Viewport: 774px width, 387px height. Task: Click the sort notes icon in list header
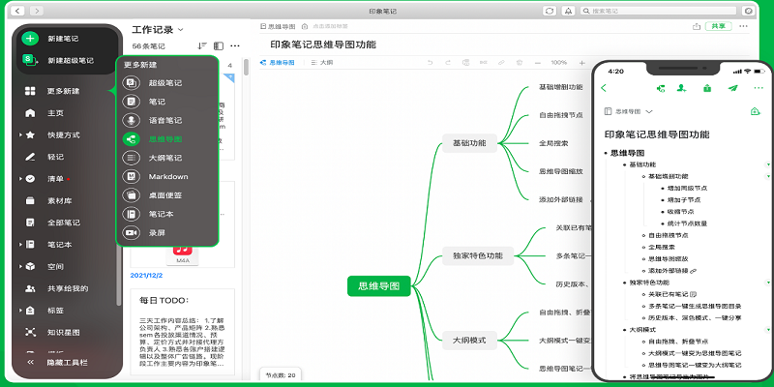[202, 45]
